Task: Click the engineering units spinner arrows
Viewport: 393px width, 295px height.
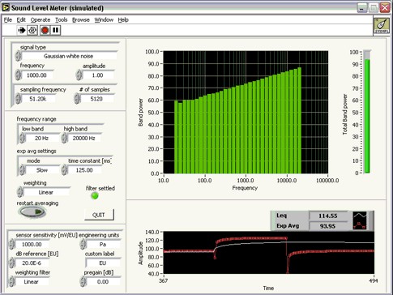Action: [83, 244]
